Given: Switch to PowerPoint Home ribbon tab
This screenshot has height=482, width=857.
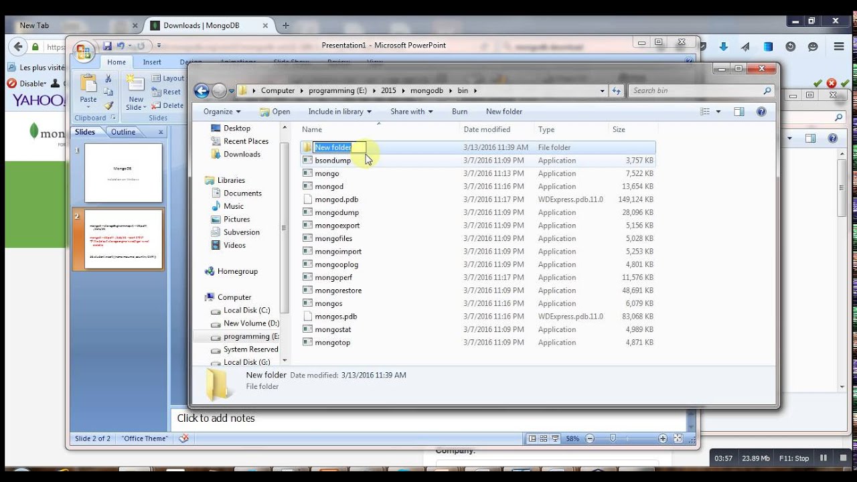Looking at the screenshot, I should pyautogui.click(x=116, y=62).
